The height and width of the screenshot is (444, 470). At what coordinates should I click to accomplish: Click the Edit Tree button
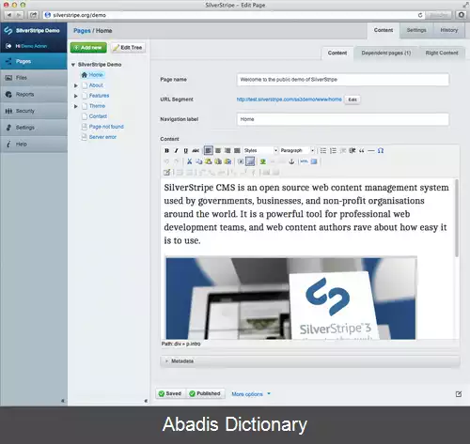point(128,48)
